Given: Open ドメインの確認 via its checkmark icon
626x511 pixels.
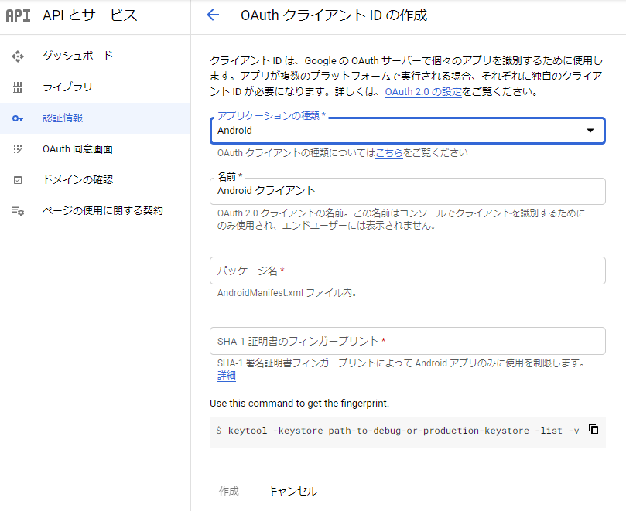Looking at the screenshot, I should coord(18,180).
